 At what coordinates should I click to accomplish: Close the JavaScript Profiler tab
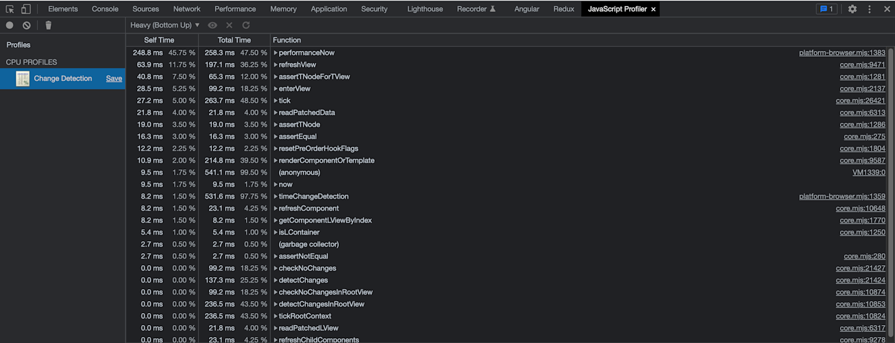click(653, 9)
